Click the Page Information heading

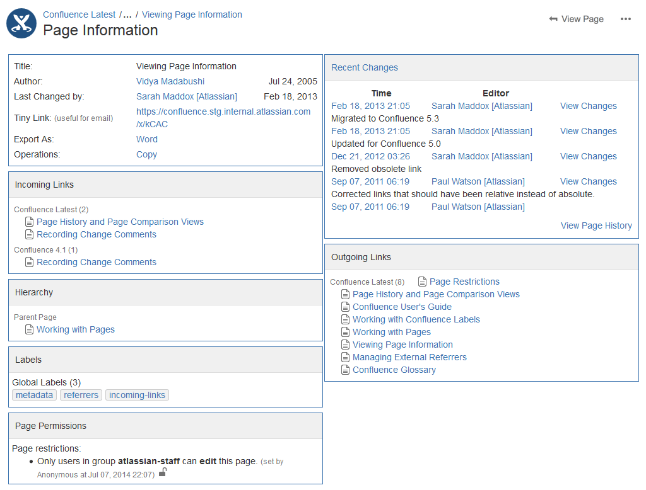pos(100,30)
